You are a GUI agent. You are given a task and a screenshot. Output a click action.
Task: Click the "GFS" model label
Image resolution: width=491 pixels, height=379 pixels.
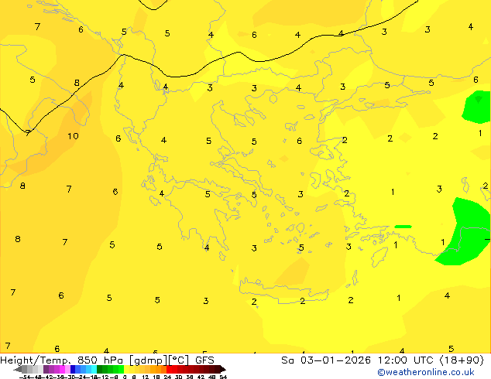(204, 360)
